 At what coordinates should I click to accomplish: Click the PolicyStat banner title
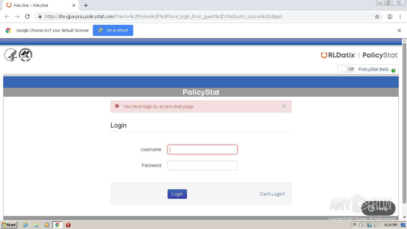click(x=201, y=92)
